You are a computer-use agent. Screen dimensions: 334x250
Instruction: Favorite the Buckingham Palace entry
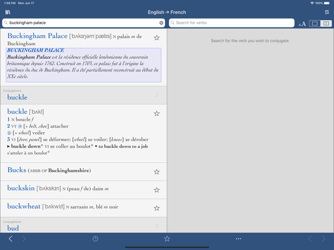coord(156,38)
